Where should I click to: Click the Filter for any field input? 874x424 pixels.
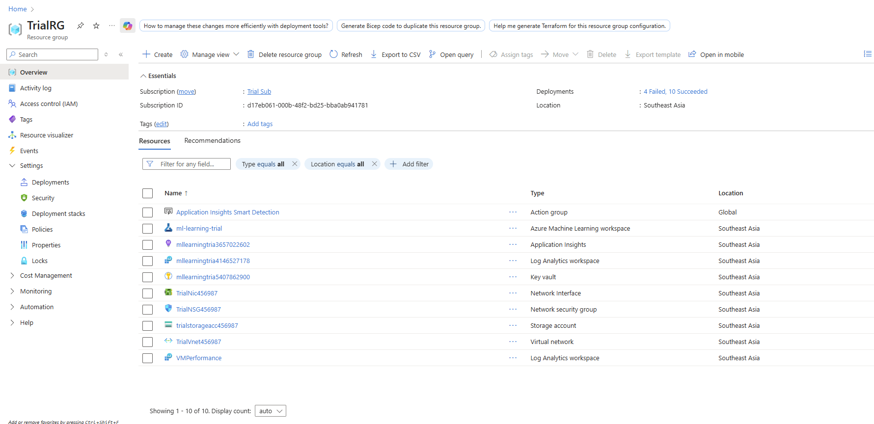191,164
